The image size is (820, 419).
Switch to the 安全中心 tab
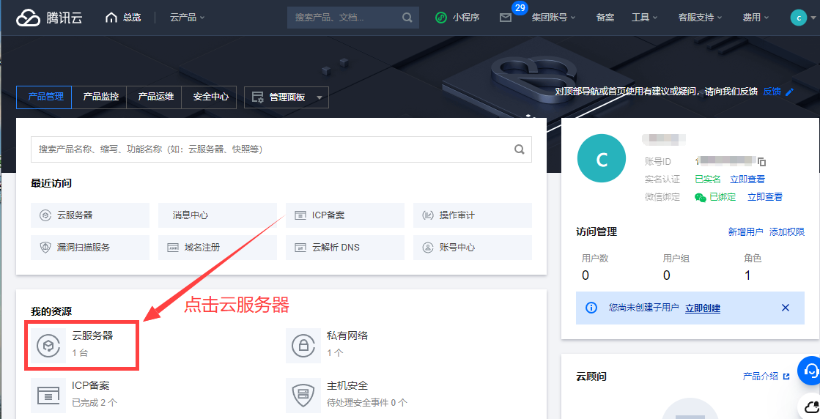coord(210,97)
